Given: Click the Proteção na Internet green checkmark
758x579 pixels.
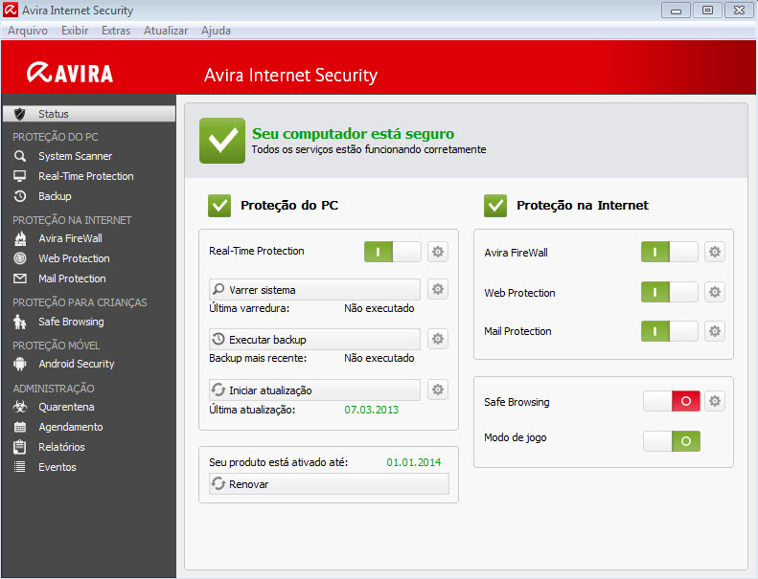Looking at the screenshot, I should [495, 206].
